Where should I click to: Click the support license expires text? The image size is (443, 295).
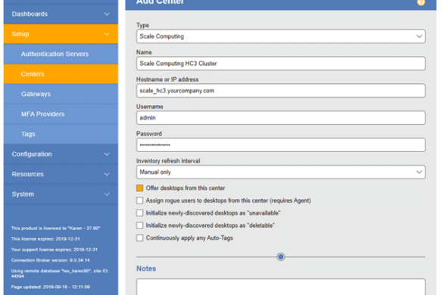(55, 250)
